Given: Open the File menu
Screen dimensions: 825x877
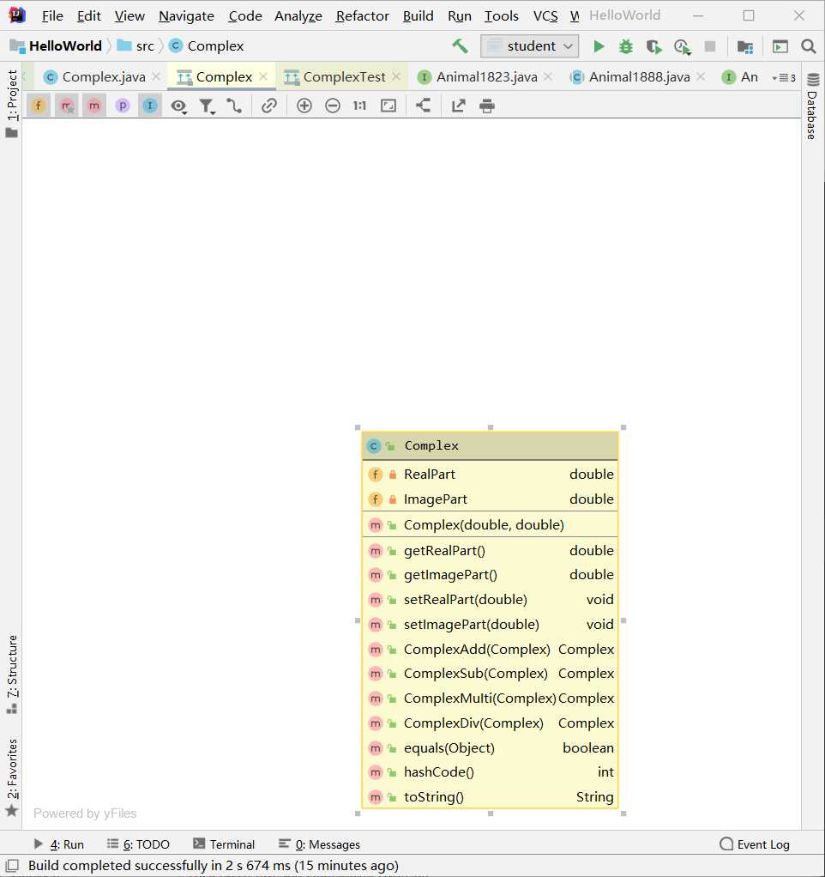Looking at the screenshot, I should 52,15.
